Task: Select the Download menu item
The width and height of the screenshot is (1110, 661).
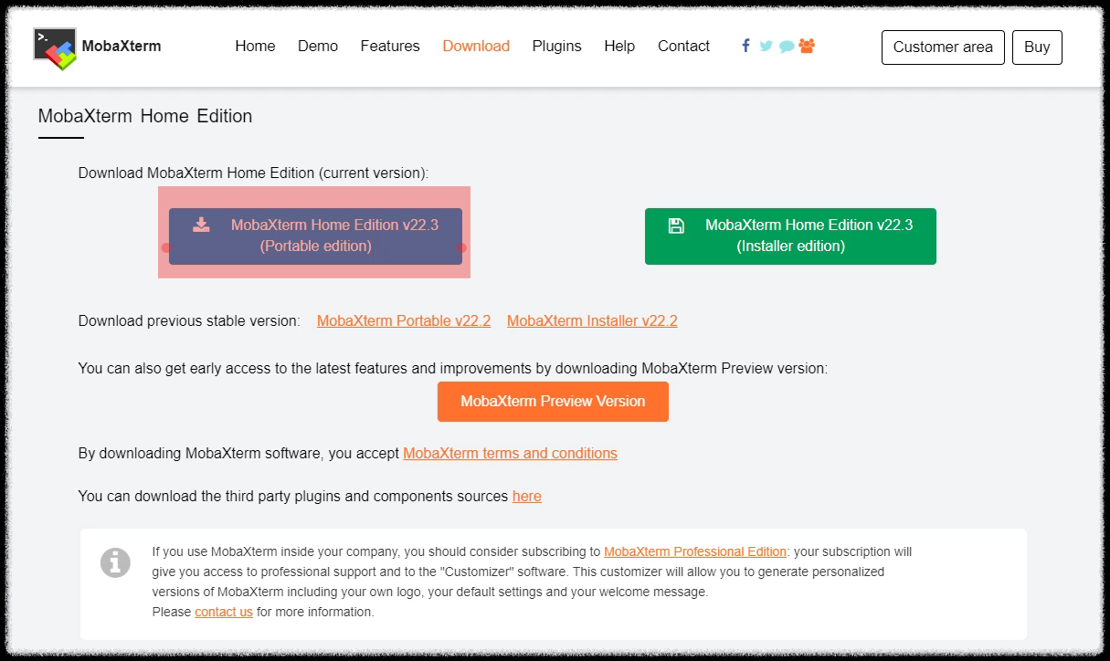Action: (476, 47)
